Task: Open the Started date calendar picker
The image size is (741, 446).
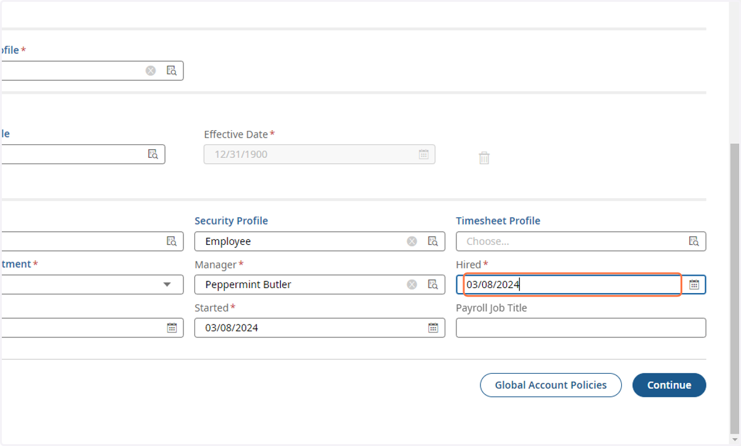Action: pyautogui.click(x=433, y=328)
